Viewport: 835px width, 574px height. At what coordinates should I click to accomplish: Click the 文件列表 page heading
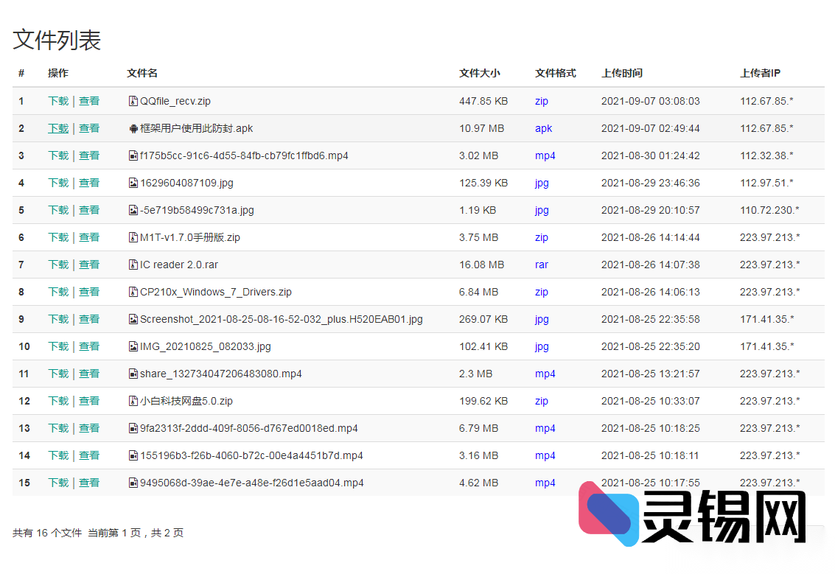57,42
